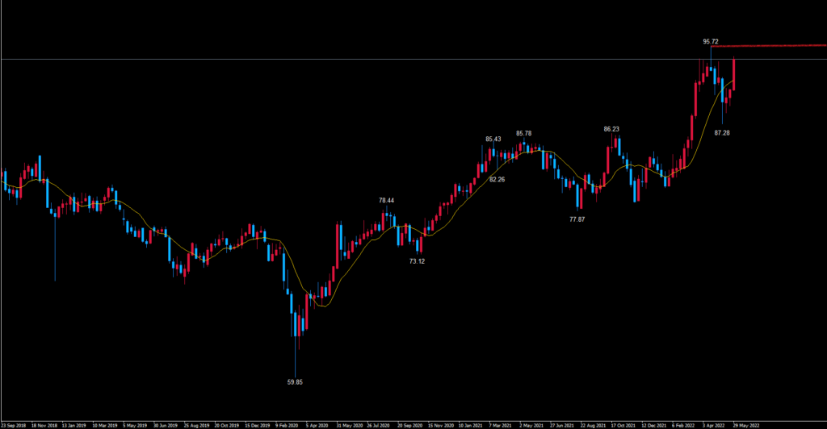
Task: Select the 77.87 low price label
Action: point(577,219)
